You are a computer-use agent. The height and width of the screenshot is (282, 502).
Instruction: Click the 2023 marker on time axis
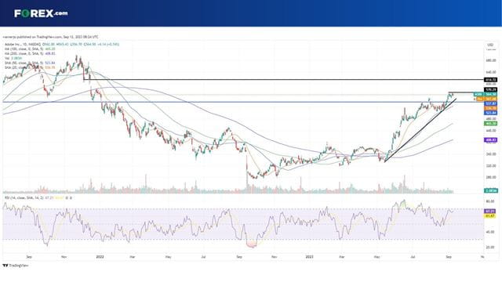(309, 256)
